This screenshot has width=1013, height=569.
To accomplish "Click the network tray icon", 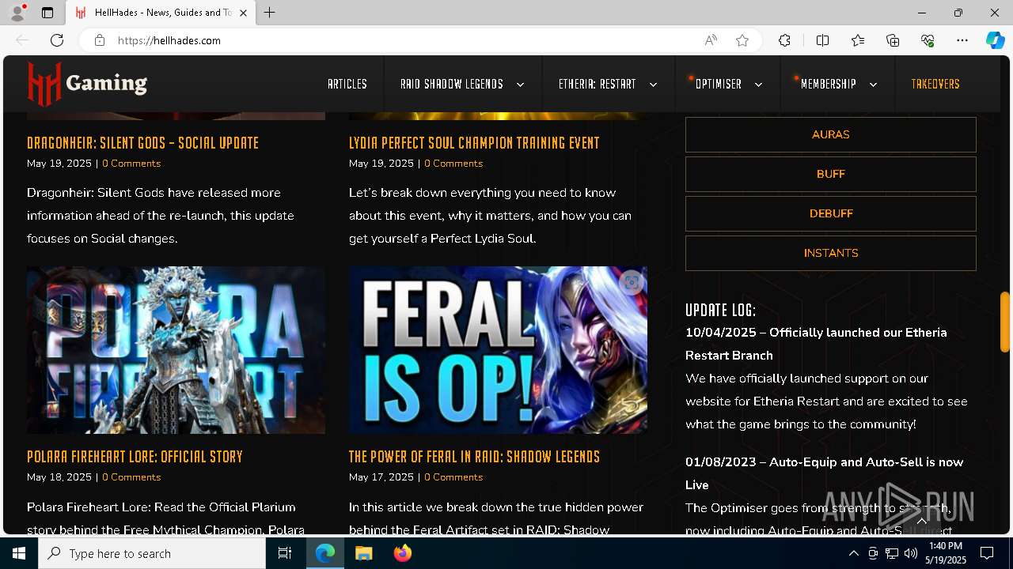I will click(892, 553).
